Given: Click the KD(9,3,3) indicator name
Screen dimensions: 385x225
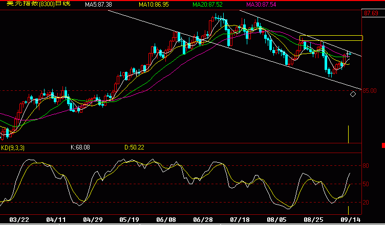Looking at the screenshot, I should [13, 148].
